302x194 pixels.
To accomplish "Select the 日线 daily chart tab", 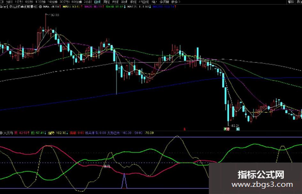I will click(98, 2).
